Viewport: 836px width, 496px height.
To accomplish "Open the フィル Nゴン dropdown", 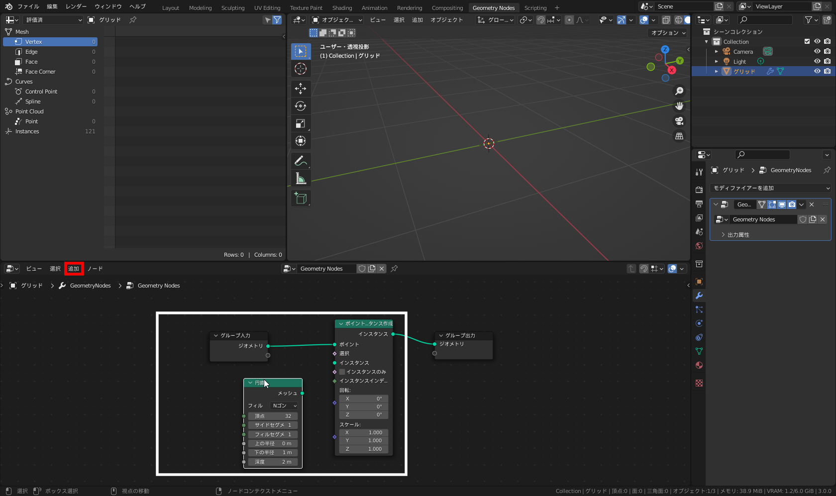I will 284,406.
